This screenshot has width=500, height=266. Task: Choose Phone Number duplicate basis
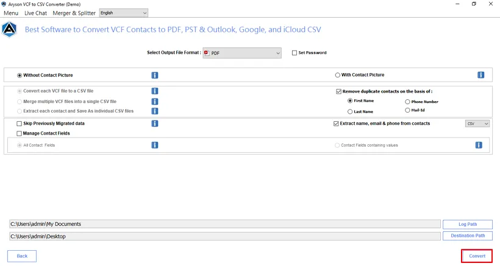click(407, 102)
